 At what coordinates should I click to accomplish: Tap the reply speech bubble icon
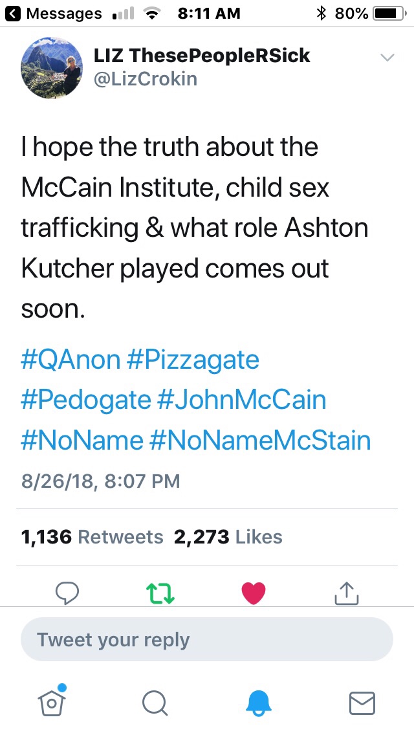coord(67,592)
